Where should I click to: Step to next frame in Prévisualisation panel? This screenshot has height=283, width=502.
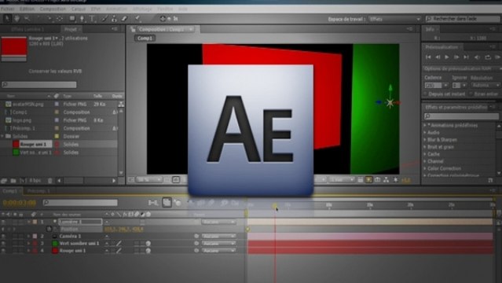click(456, 57)
